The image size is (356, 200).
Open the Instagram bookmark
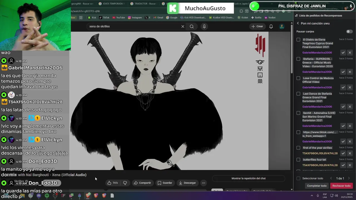135,17
